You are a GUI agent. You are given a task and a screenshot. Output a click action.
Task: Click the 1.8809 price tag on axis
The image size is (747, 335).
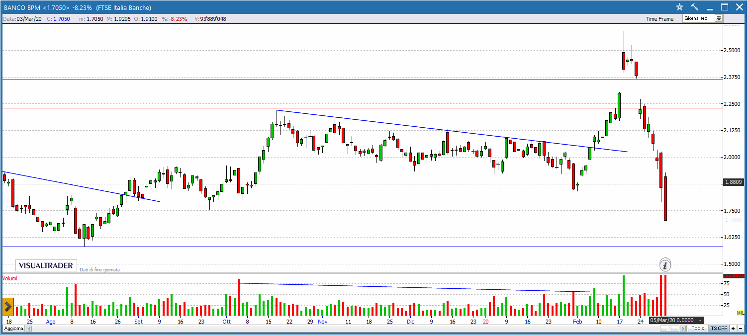point(734,182)
